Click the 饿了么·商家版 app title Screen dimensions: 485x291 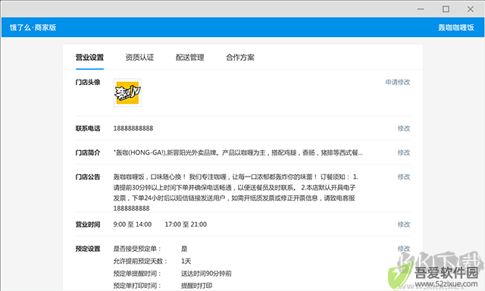click(x=33, y=27)
